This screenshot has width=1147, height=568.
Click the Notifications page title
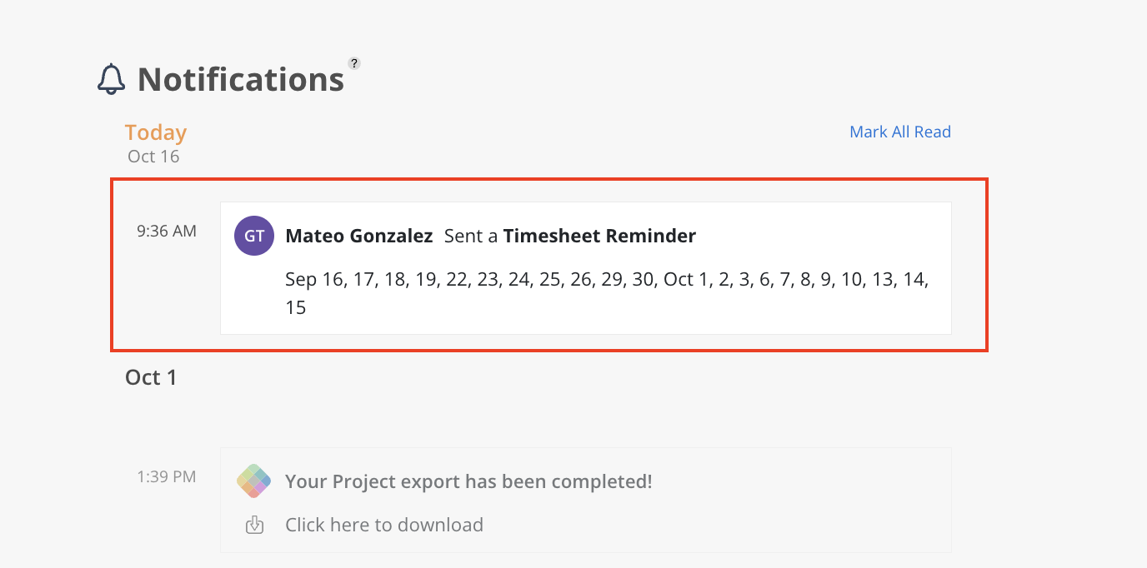coord(240,79)
